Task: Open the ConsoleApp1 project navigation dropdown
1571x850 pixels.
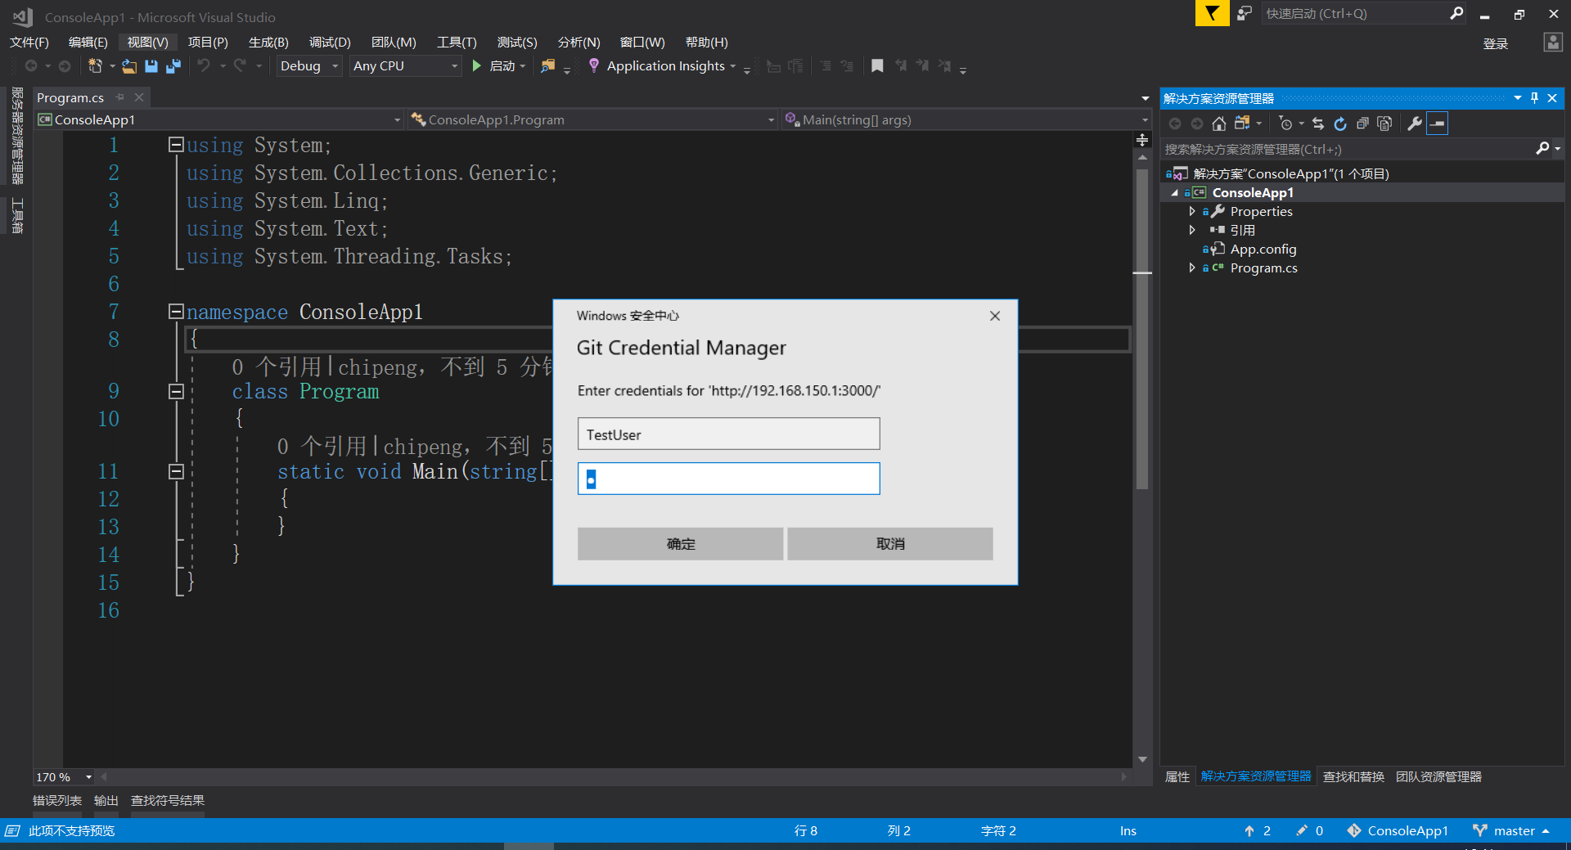Action: point(397,120)
